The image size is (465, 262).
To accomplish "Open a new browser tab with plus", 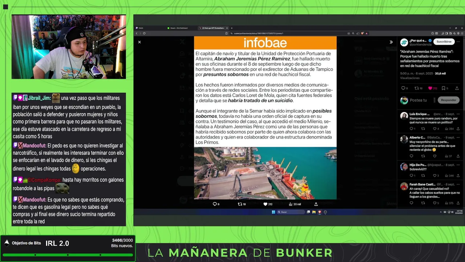I will pos(232,28).
